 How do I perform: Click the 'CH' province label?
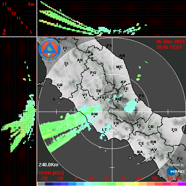click(138, 100)
